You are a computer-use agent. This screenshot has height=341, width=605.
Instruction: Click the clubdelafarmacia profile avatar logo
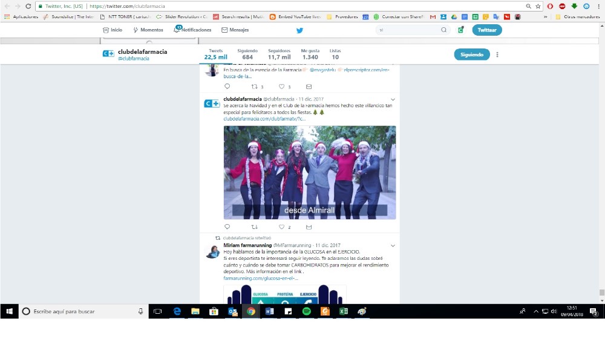(108, 54)
